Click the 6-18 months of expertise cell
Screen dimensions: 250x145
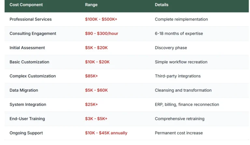coord(179,33)
